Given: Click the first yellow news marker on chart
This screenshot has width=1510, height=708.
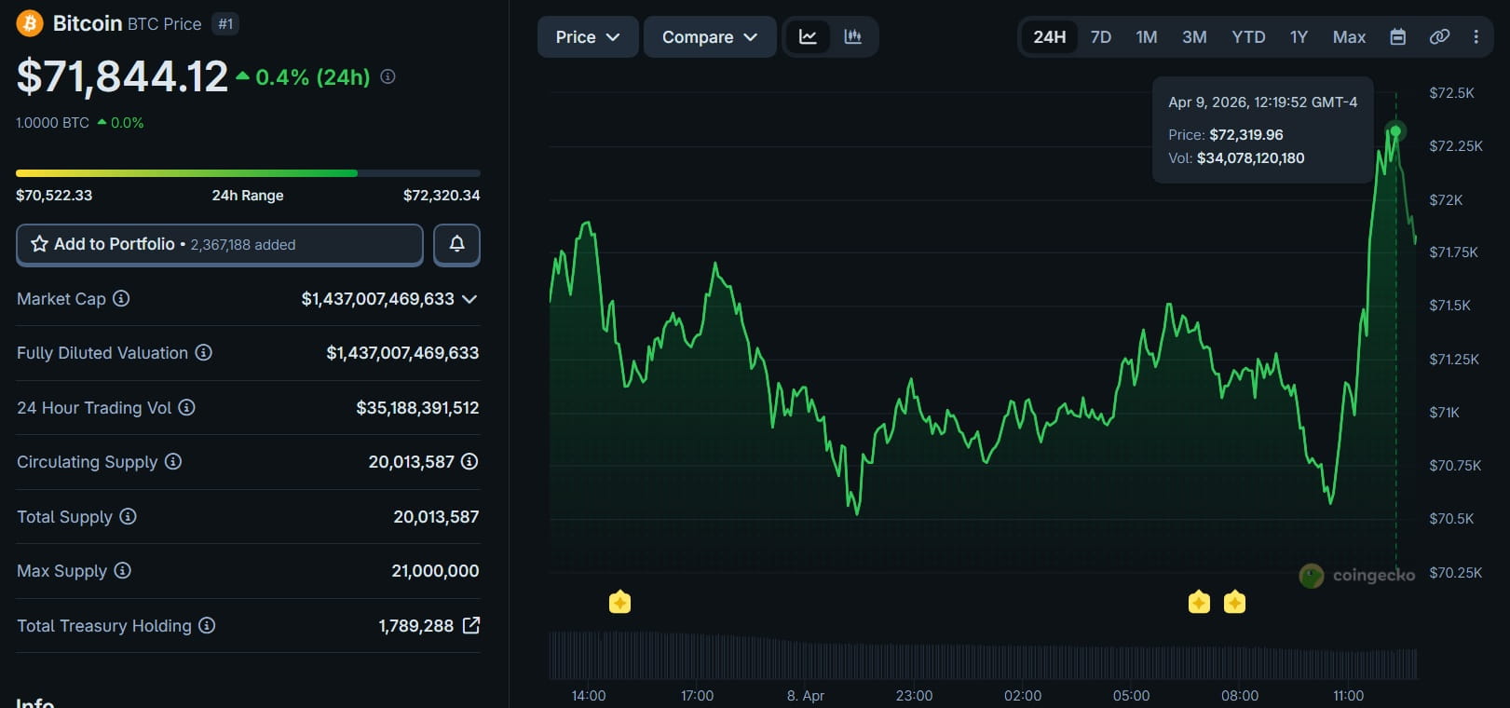Looking at the screenshot, I should coord(619,603).
